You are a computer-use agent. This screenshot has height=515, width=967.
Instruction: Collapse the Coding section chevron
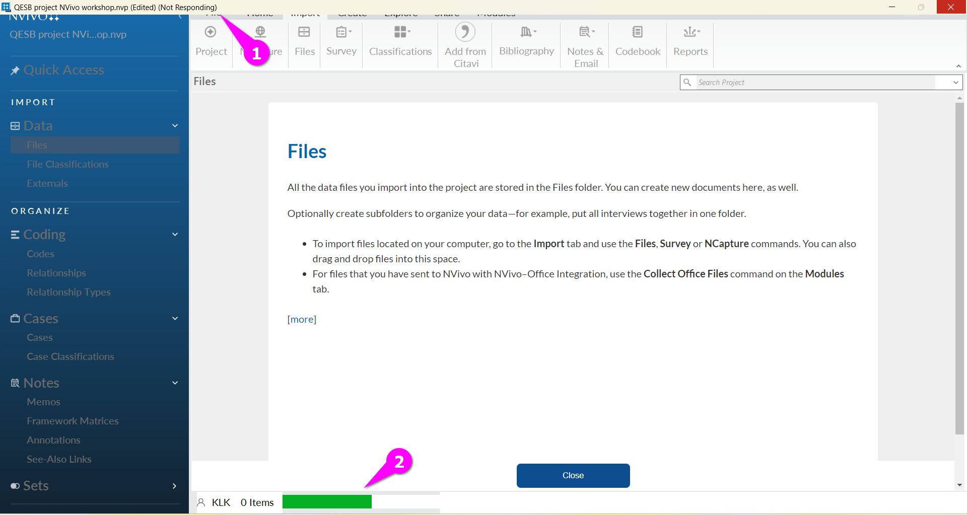click(x=175, y=235)
